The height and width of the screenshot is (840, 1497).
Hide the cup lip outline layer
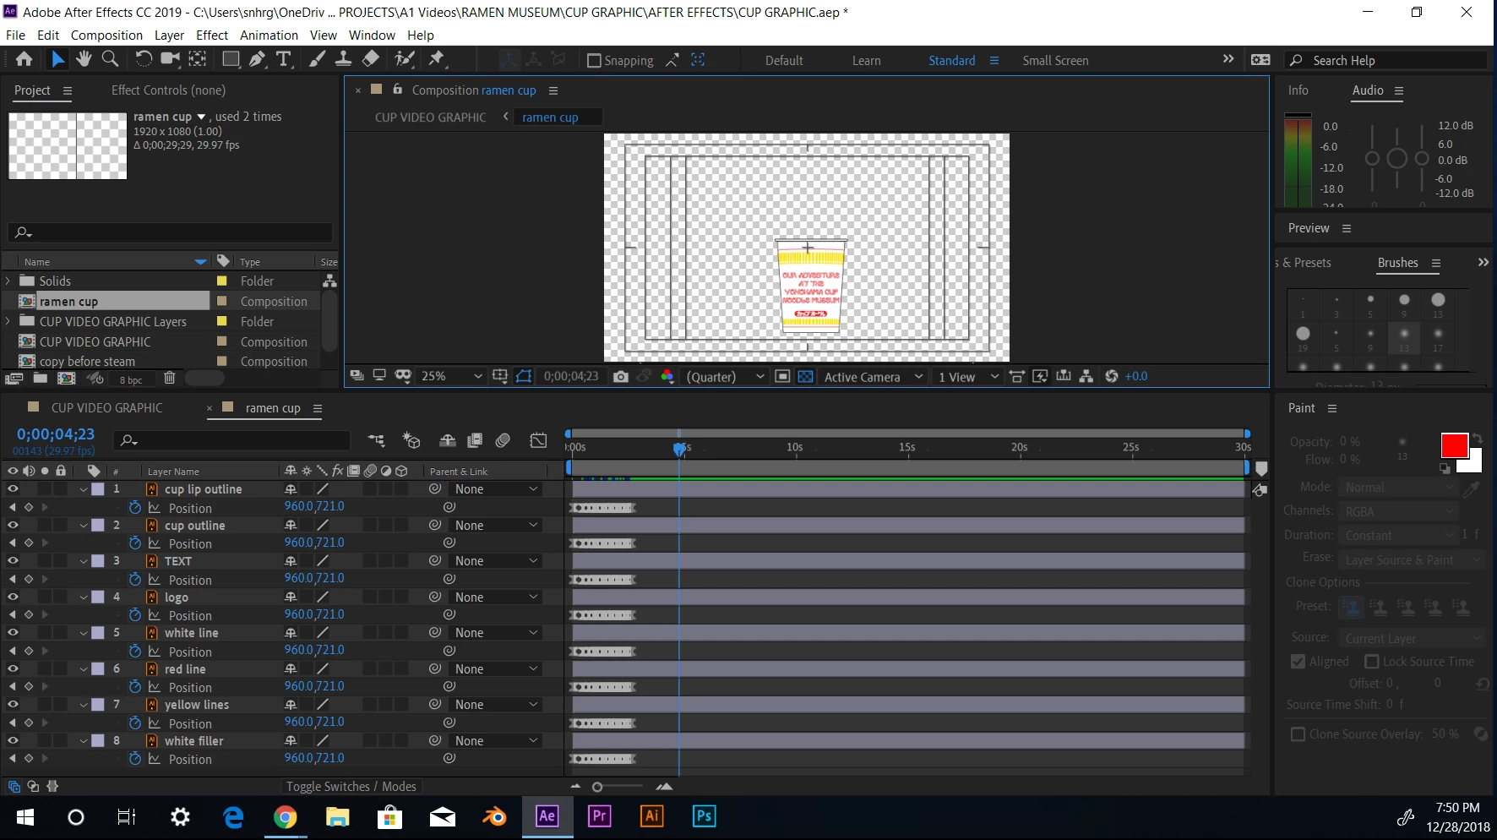click(x=13, y=489)
